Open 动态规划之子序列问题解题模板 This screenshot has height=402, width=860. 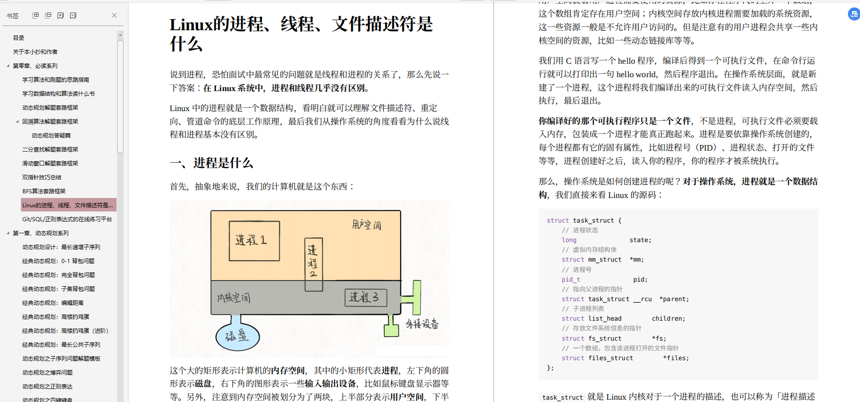(61, 358)
